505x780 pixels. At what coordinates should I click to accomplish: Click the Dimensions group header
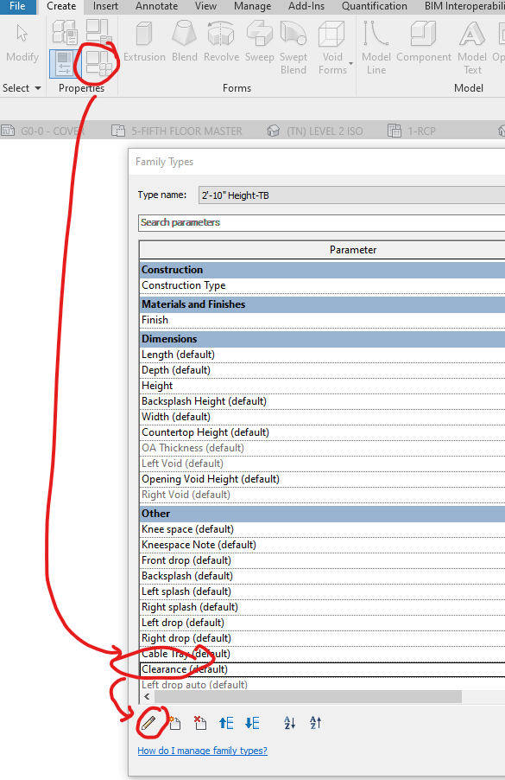322,339
